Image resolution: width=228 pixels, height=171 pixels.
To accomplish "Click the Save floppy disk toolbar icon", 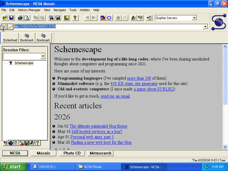I will 11,18.
